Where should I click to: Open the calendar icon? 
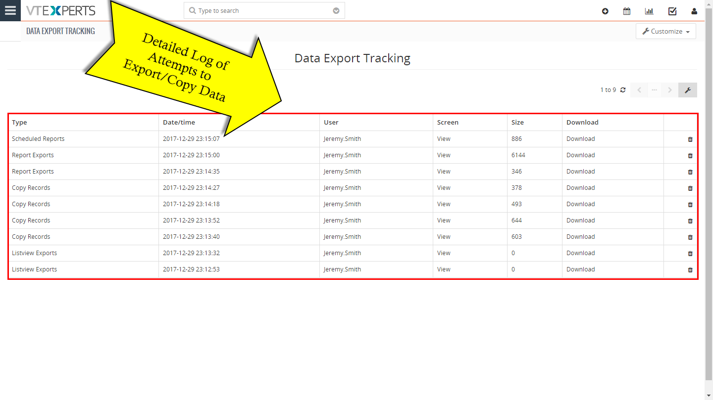pos(627,11)
